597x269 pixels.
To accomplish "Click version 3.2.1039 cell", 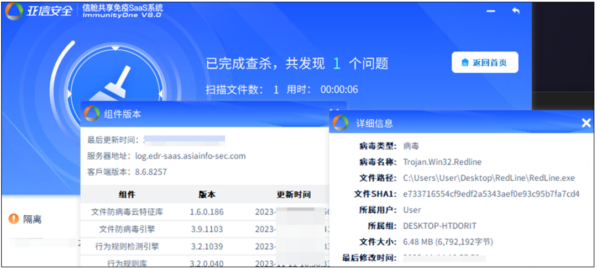I will pos(207,246).
